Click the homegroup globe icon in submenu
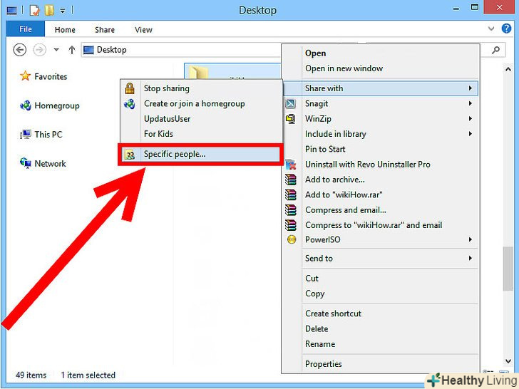Screen dimensions: 519x389 tap(130, 104)
